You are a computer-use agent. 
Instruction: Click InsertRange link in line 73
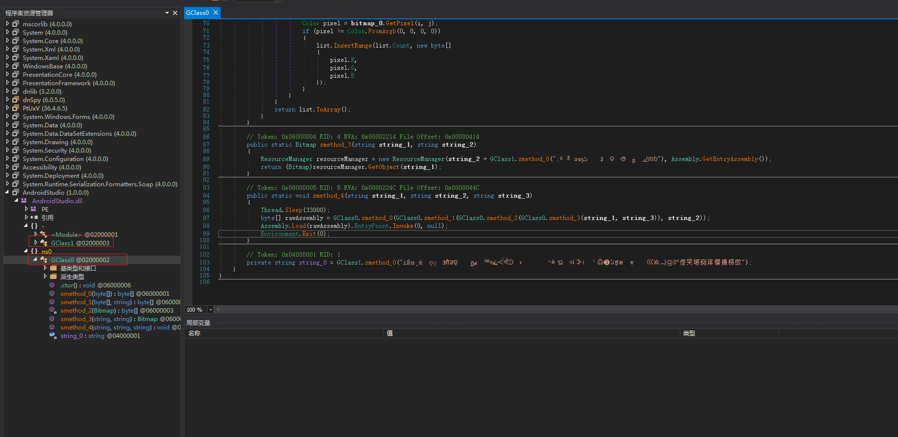click(353, 46)
